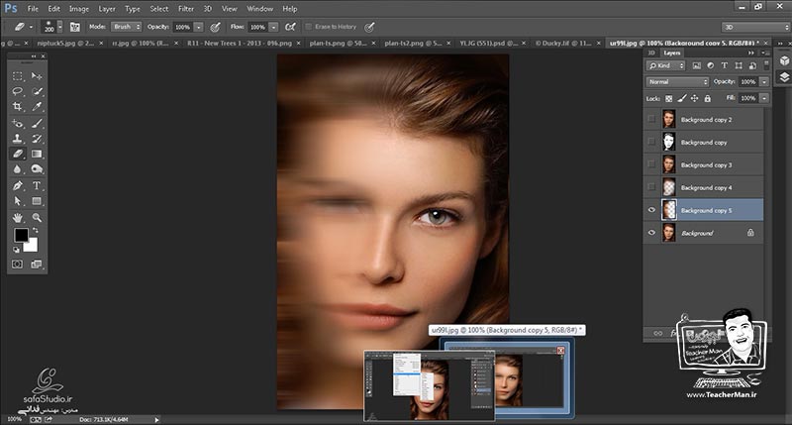The image size is (792, 425).
Task: Expand the options bar Opacity slider arrow
Action: point(199,27)
